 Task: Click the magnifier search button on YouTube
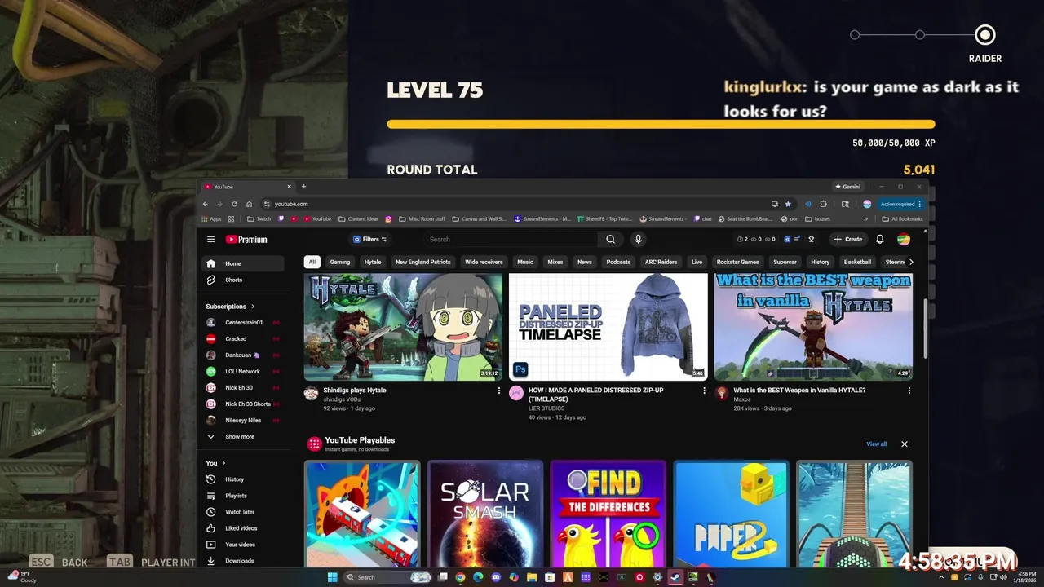coord(610,240)
